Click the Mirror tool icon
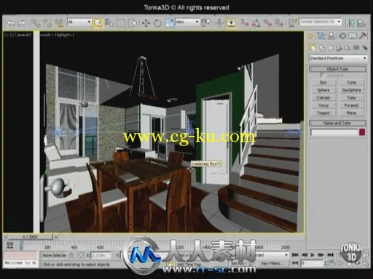The height and width of the screenshot is (279, 373). point(350,23)
